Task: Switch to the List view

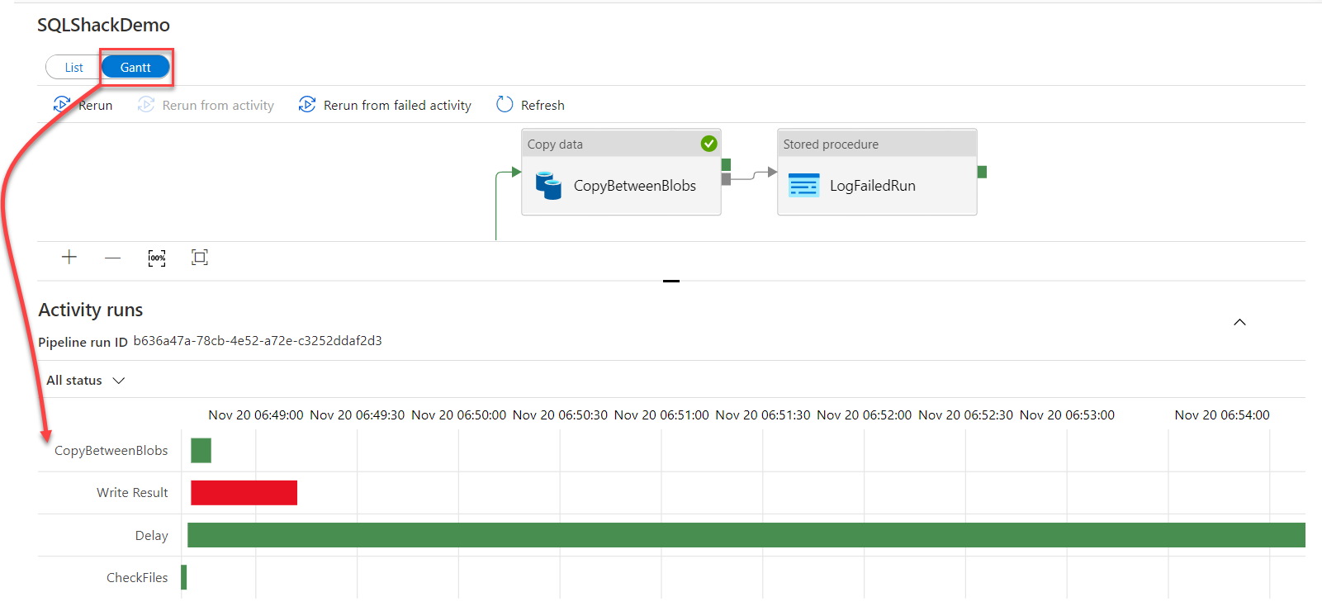Action: (x=73, y=68)
